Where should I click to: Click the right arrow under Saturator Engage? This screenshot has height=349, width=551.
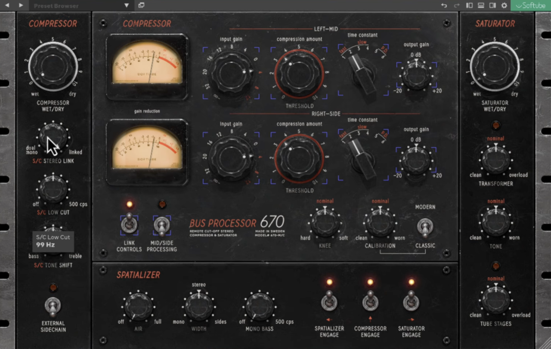coord(411,320)
